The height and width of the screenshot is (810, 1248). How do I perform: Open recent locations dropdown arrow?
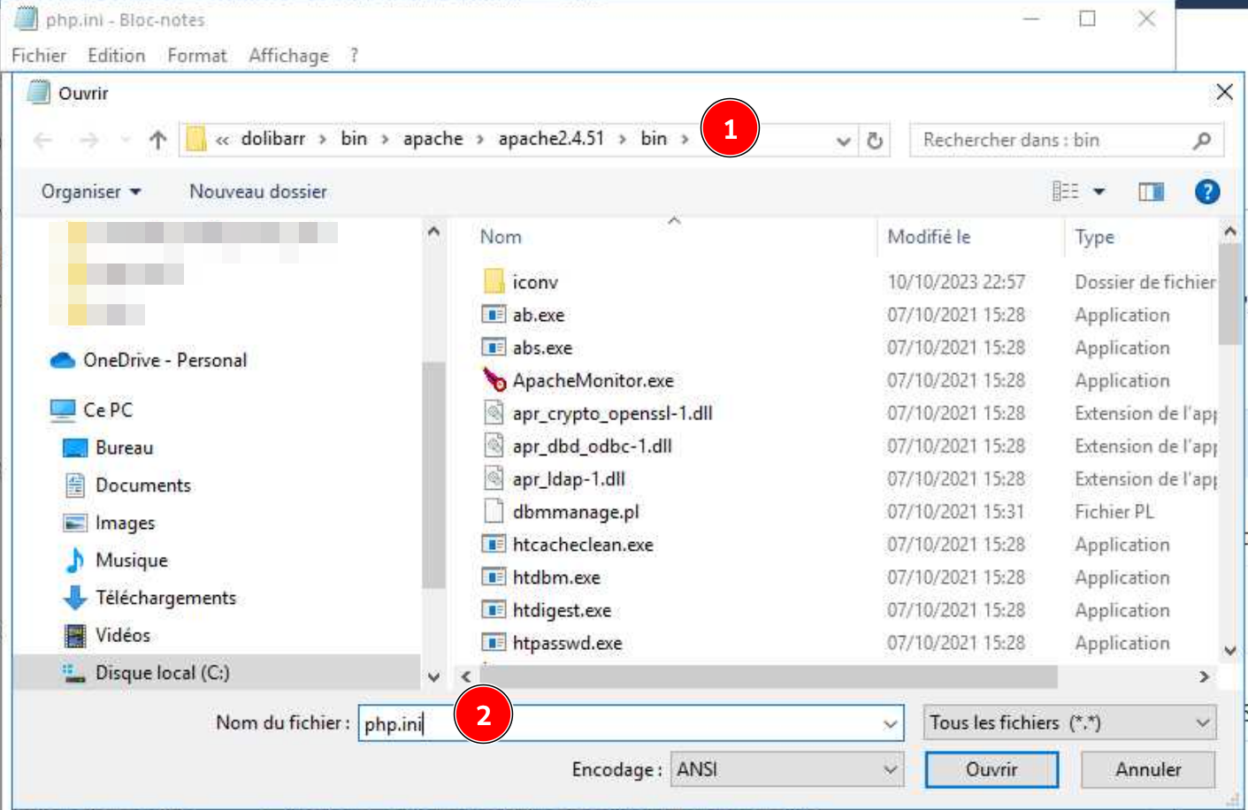pos(125,140)
